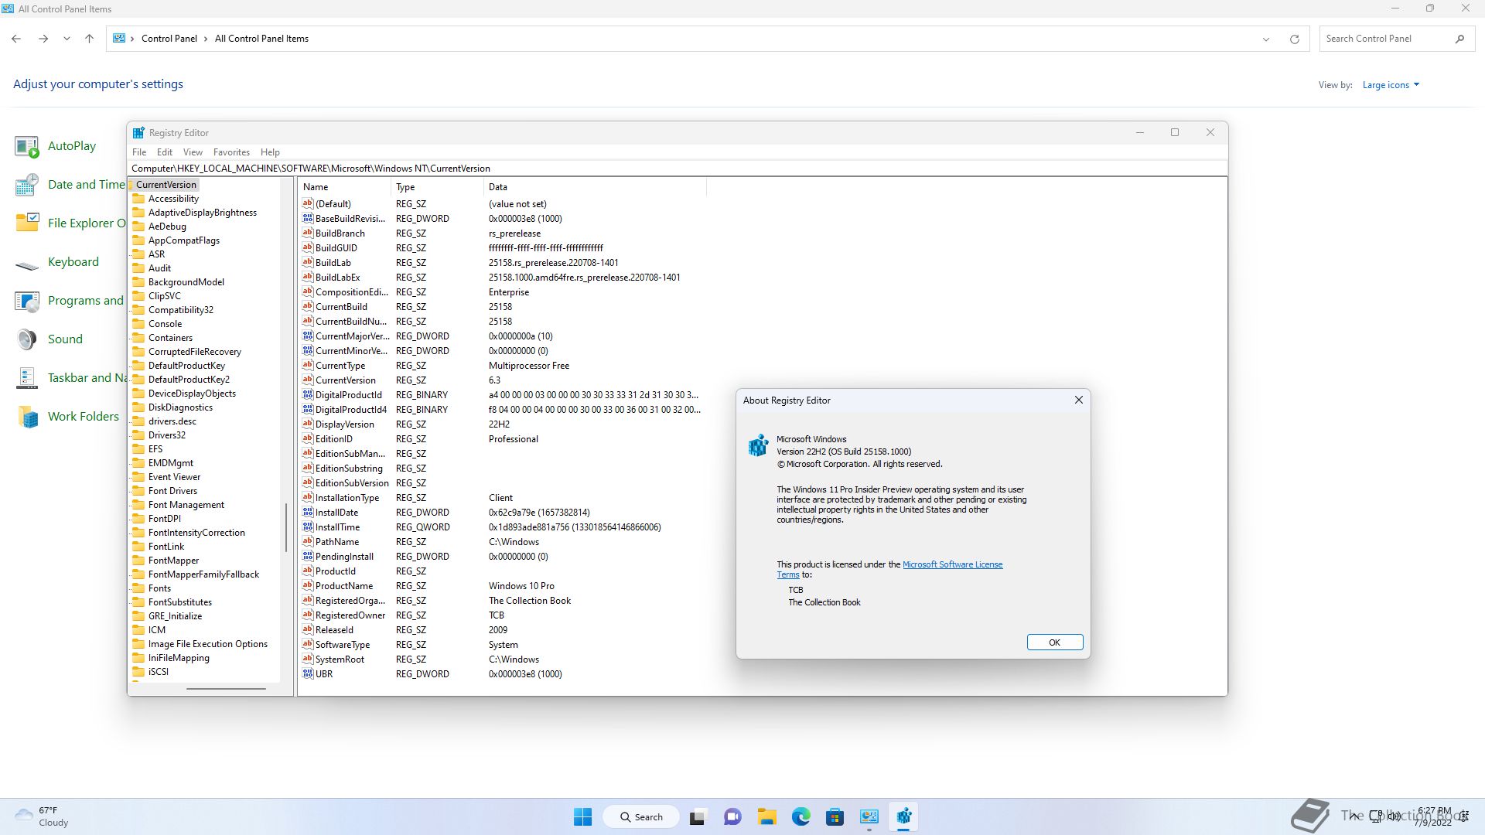The height and width of the screenshot is (835, 1485).
Task: Open the File menu in Registry Editor
Action: point(139,152)
